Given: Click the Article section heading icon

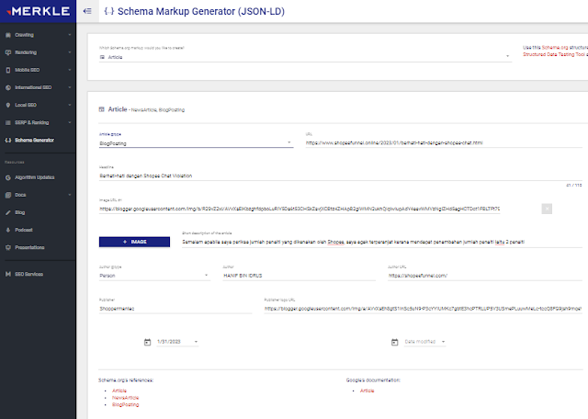Looking at the screenshot, I should pos(101,109).
